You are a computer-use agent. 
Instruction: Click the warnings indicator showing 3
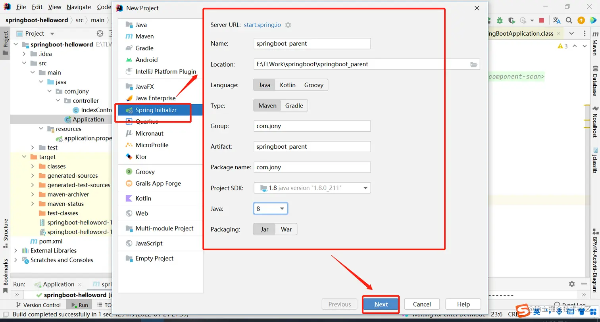point(563,46)
